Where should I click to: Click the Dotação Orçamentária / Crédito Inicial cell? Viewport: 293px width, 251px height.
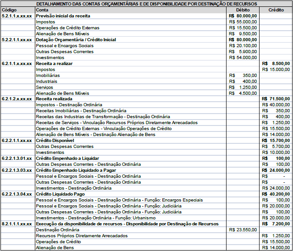click(x=76, y=39)
